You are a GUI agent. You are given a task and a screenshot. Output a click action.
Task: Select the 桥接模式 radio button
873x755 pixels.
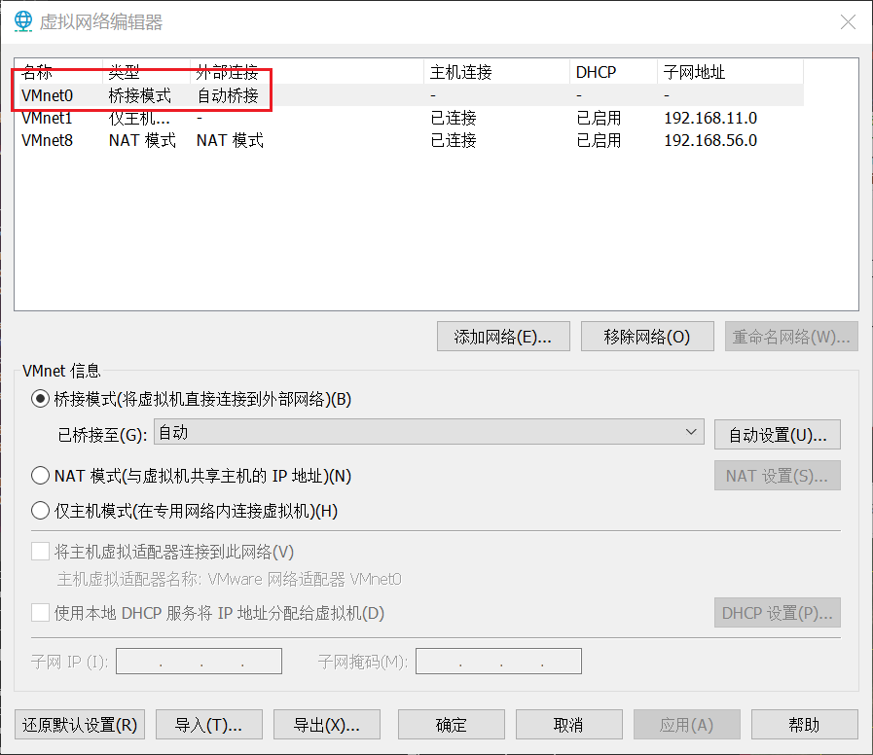click(40, 399)
